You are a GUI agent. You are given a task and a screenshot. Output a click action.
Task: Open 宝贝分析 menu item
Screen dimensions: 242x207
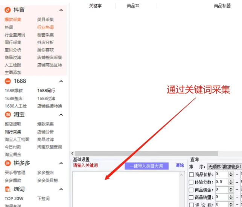(13, 50)
